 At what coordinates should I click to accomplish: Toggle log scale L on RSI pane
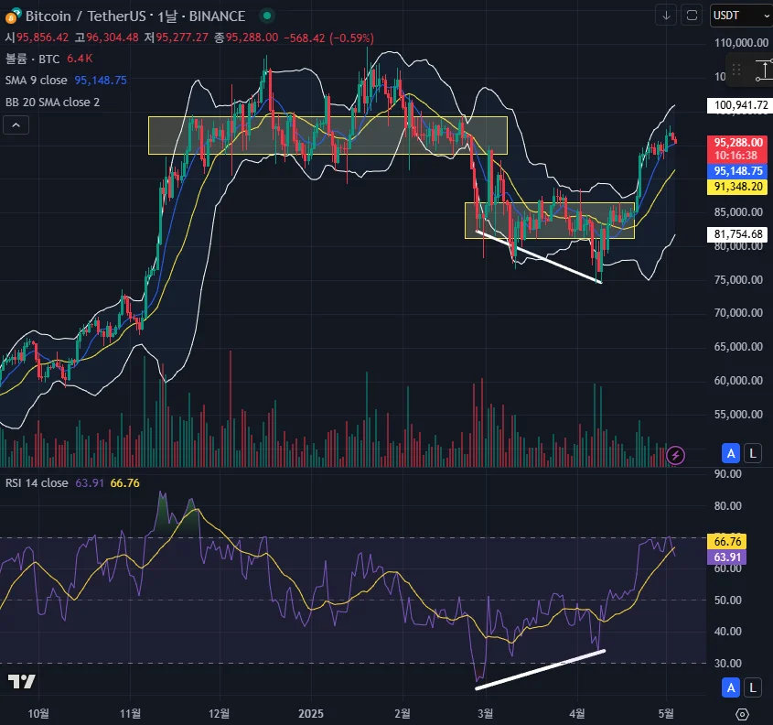(753, 687)
